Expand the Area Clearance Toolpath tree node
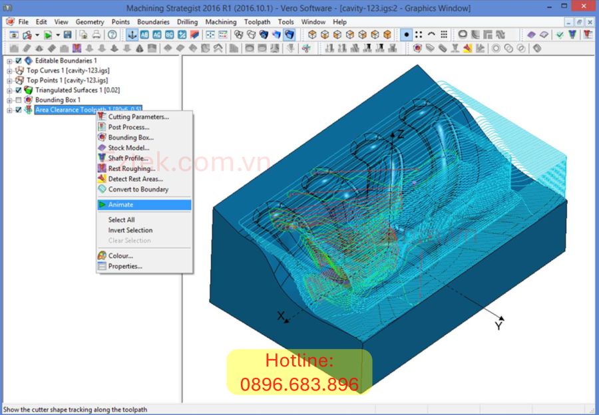 pyautogui.click(x=9, y=110)
